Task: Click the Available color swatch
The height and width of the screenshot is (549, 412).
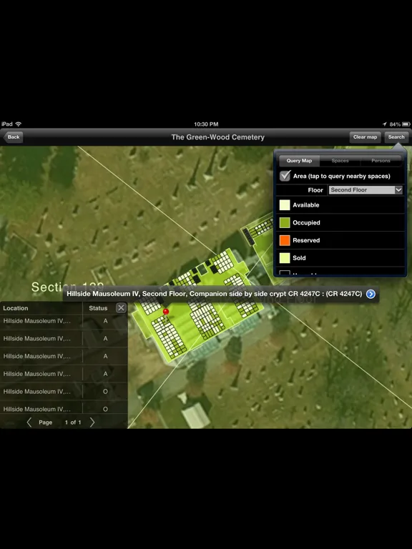Action: pyautogui.click(x=285, y=205)
